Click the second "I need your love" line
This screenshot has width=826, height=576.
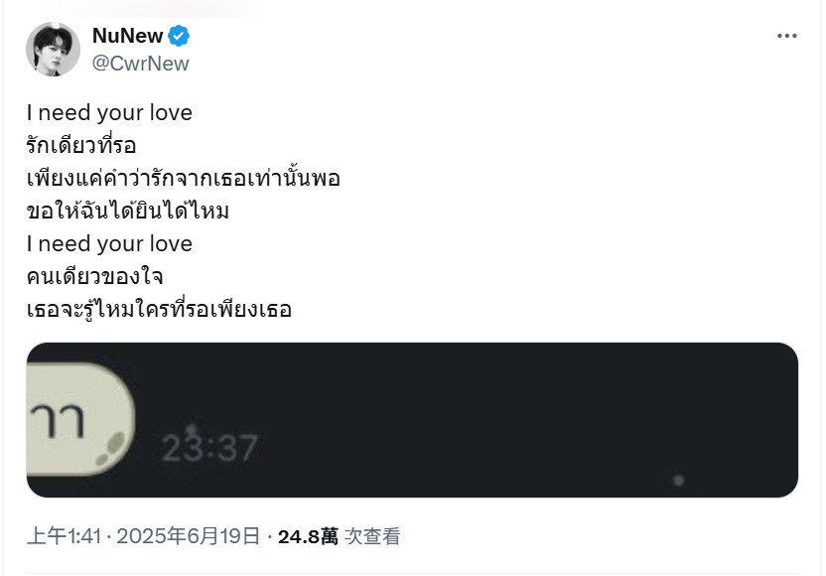(x=109, y=244)
